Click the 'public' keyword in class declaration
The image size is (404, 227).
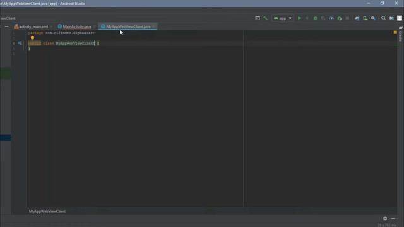click(x=34, y=44)
